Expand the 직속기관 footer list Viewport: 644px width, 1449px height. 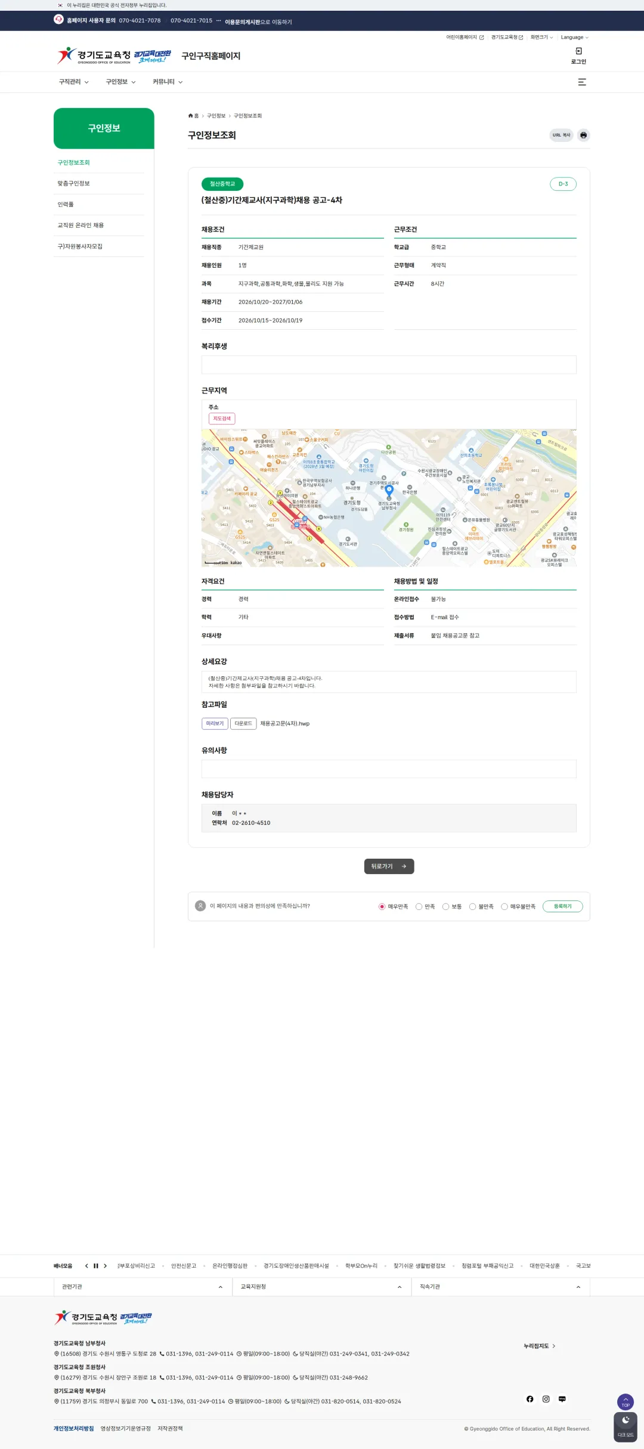click(501, 1287)
